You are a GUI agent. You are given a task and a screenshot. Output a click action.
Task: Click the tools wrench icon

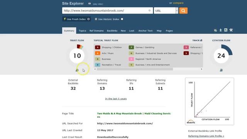(231, 30)
